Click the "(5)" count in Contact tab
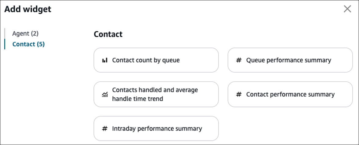Image resolution: width=359 pixels, height=145 pixels. (x=41, y=44)
